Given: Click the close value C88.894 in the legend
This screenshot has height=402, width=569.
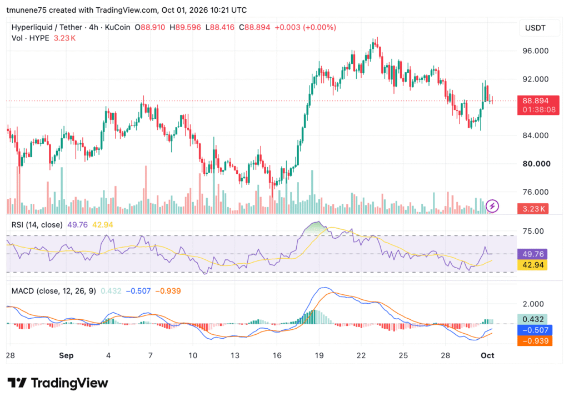Looking at the screenshot, I should pos(254,27).
